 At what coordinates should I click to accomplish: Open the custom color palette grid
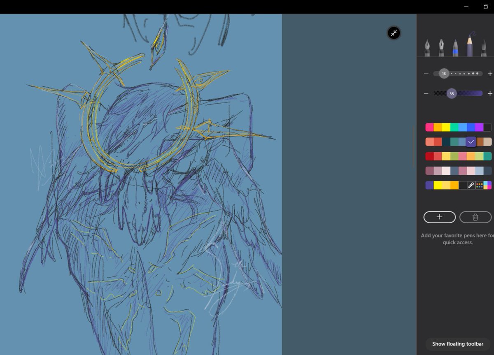click(x=480, y=185)
